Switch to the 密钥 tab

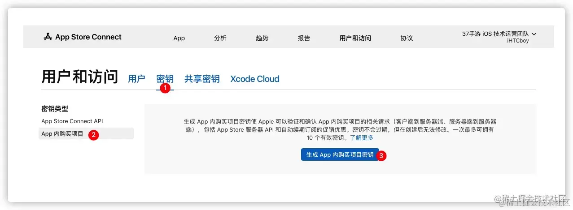165,79
